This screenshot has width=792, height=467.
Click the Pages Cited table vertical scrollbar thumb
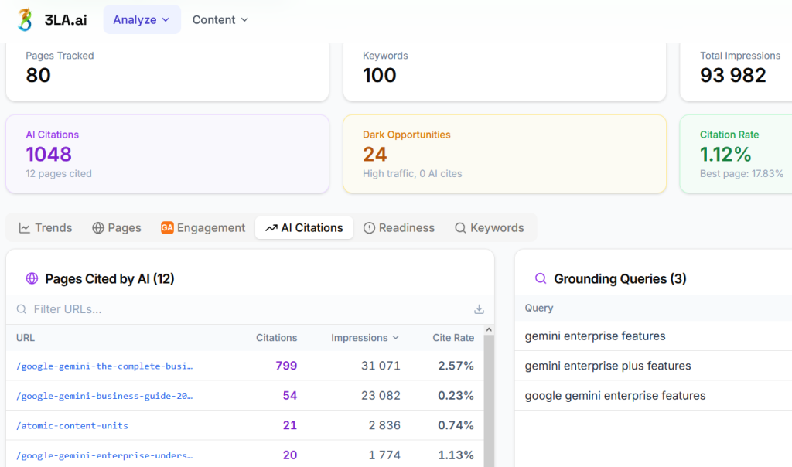pos(489,401)
